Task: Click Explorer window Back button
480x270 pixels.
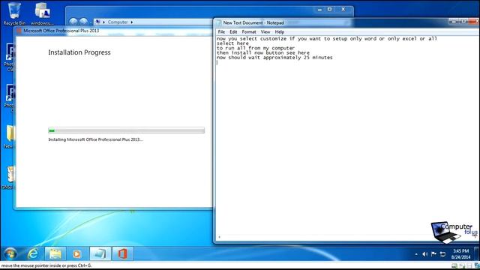Action: [x=73, y=22]
